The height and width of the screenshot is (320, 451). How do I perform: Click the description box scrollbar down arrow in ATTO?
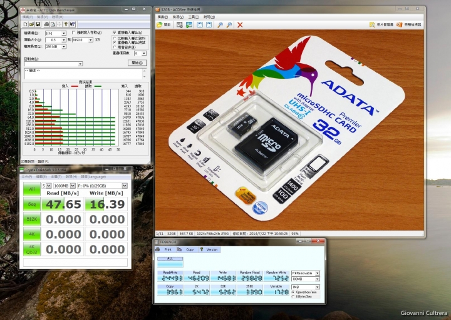click(x=145, y=77)
